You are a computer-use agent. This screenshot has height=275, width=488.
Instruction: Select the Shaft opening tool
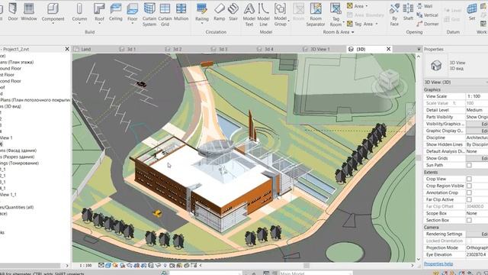point(408,12)
